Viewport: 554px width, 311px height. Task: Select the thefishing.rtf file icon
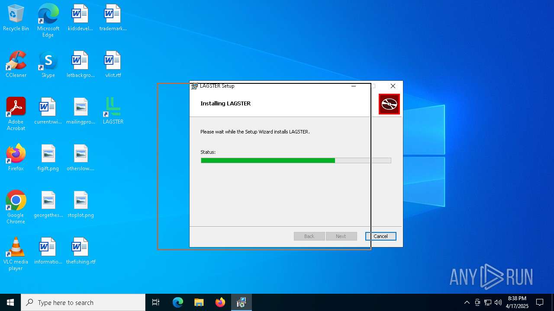point(80,251)
